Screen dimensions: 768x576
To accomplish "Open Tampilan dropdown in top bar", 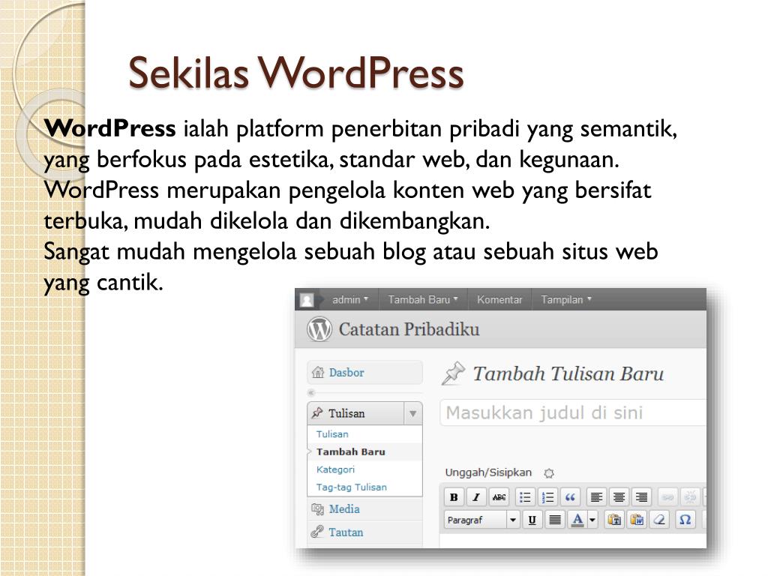I will coord(566,300).
